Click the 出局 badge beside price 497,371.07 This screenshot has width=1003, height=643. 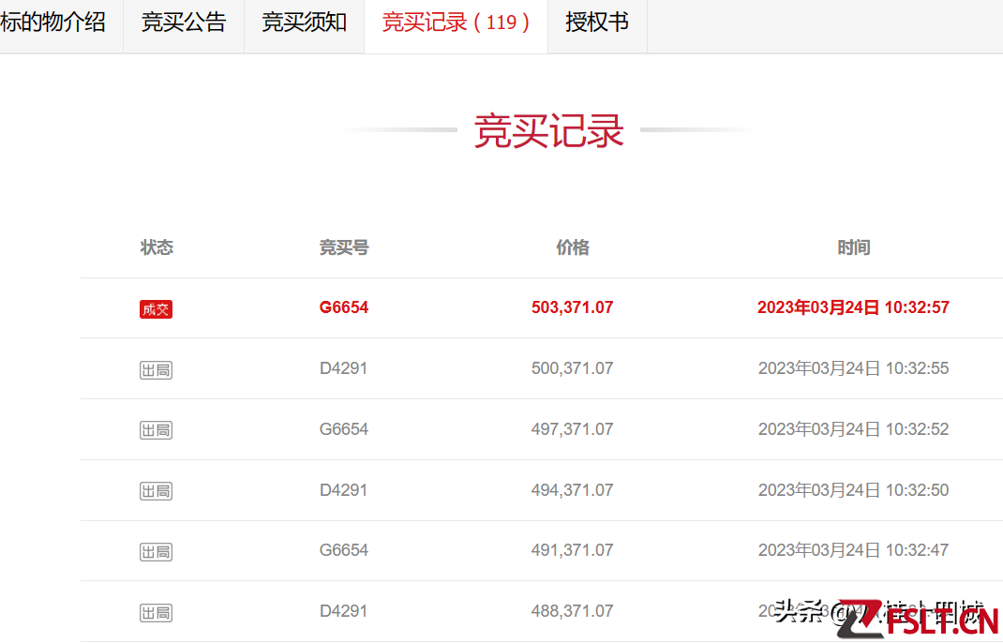pyautogui.click(x=156, y=430)
